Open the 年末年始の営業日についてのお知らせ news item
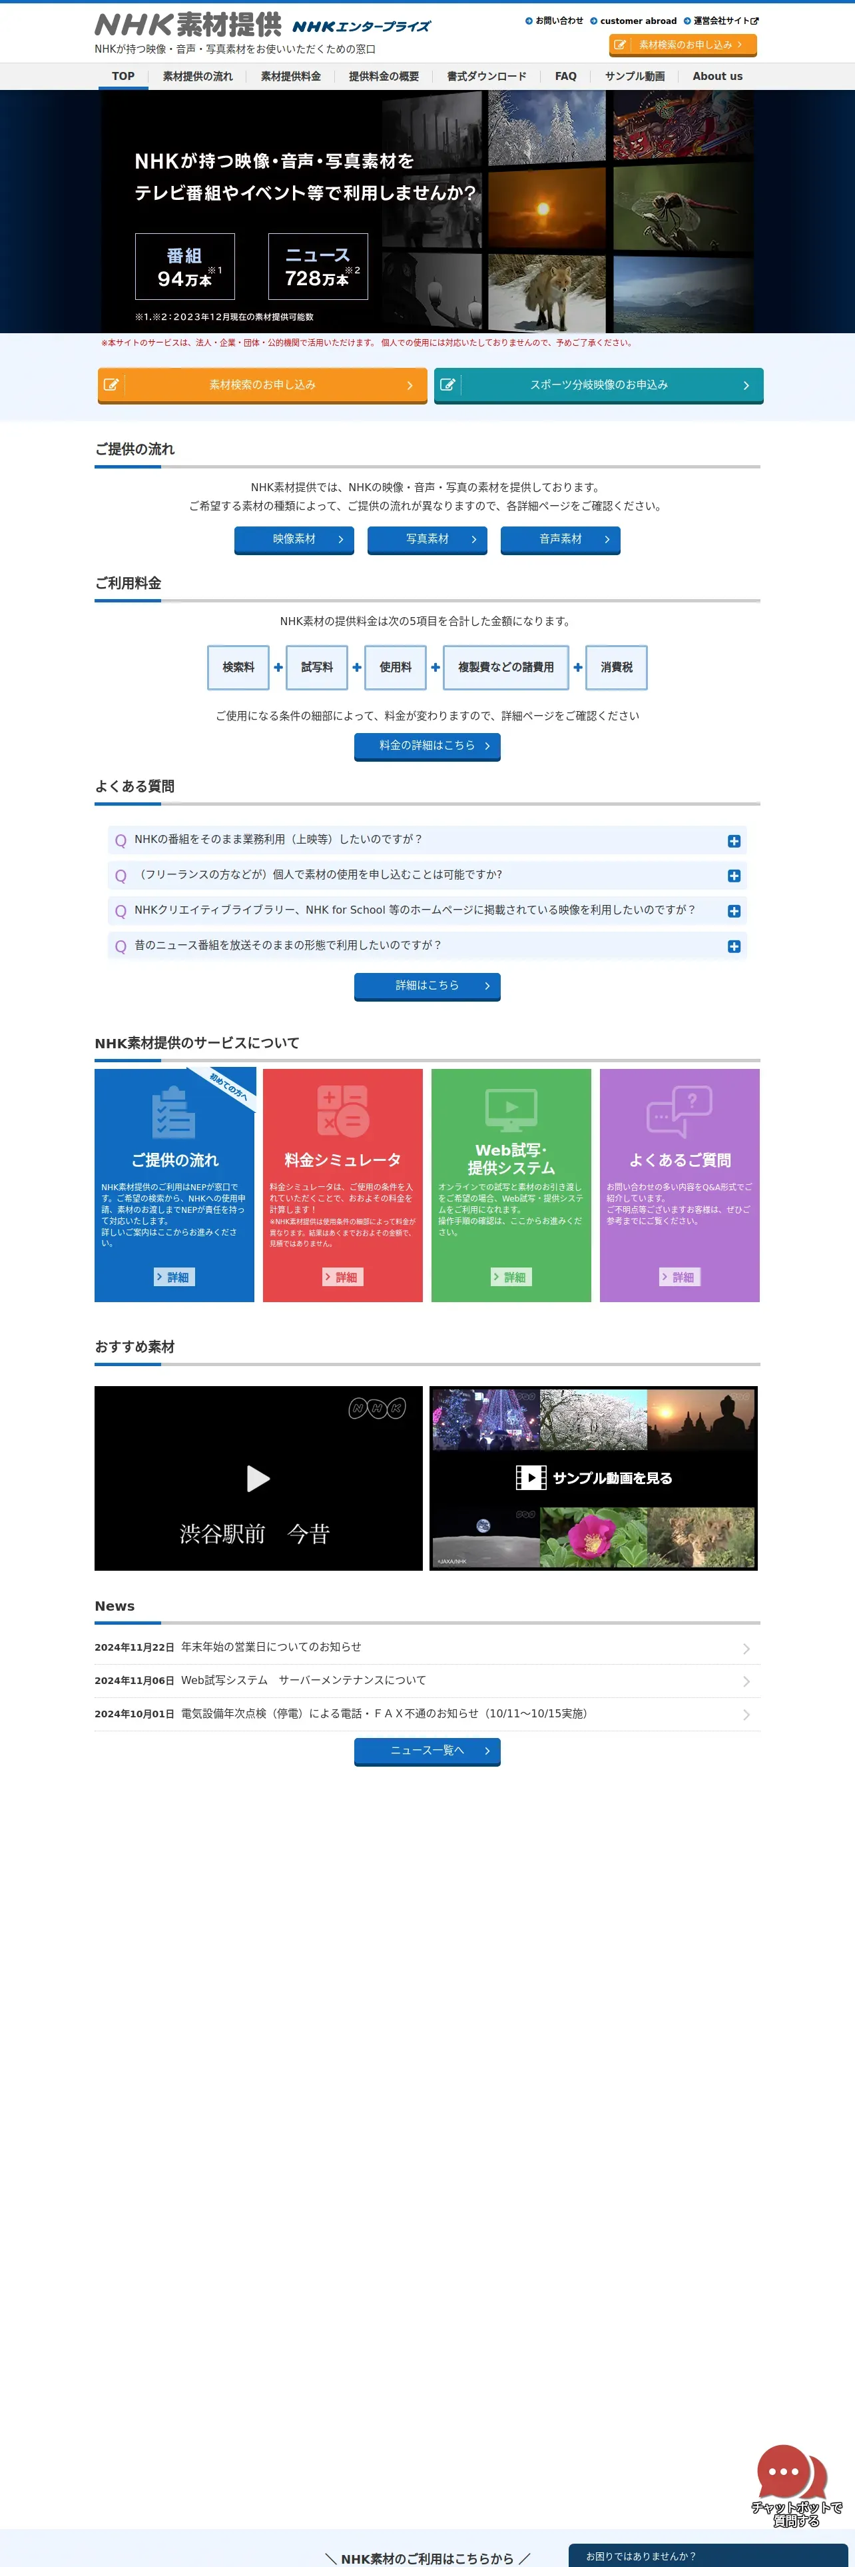 271,1647
